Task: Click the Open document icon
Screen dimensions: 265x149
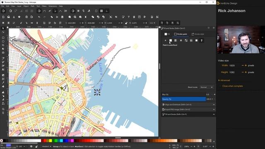Action: [x=8, y=17]
